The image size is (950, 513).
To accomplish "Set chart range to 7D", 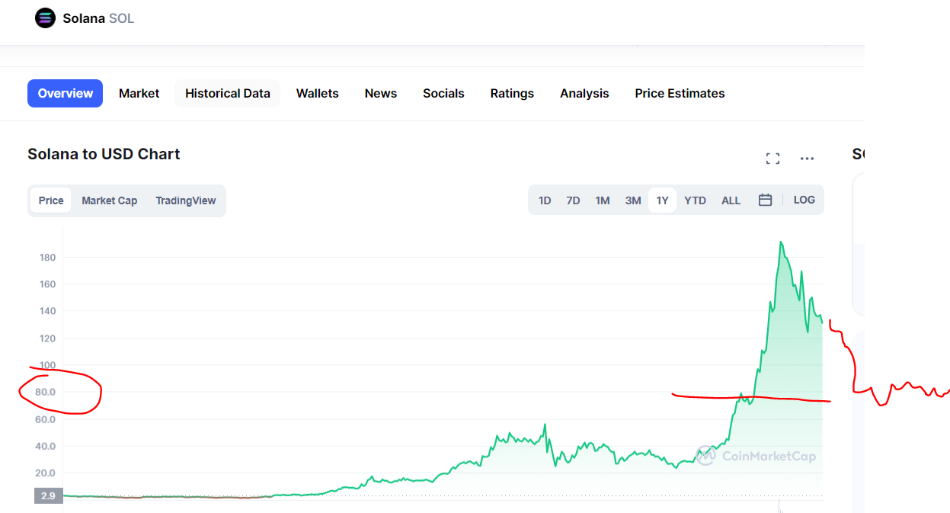I will click(573, 200).
